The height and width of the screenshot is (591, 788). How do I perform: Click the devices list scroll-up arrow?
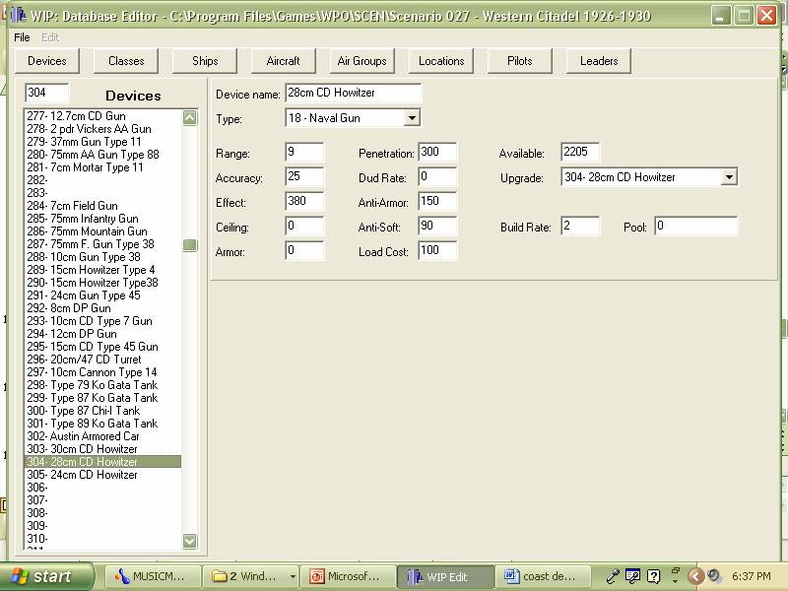point(190,118)
